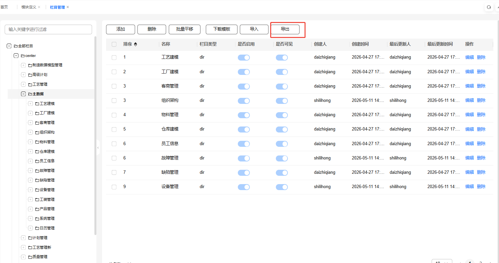Click the 添加 button

pos(120,29)
